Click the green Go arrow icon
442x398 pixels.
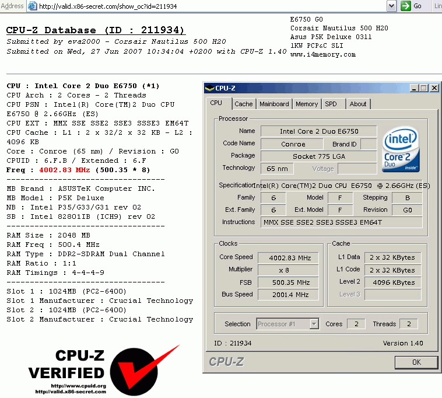(405, 6)
